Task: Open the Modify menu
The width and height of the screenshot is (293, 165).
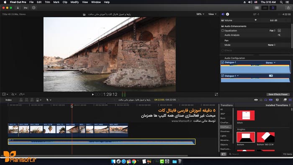Action: point(75,2)
